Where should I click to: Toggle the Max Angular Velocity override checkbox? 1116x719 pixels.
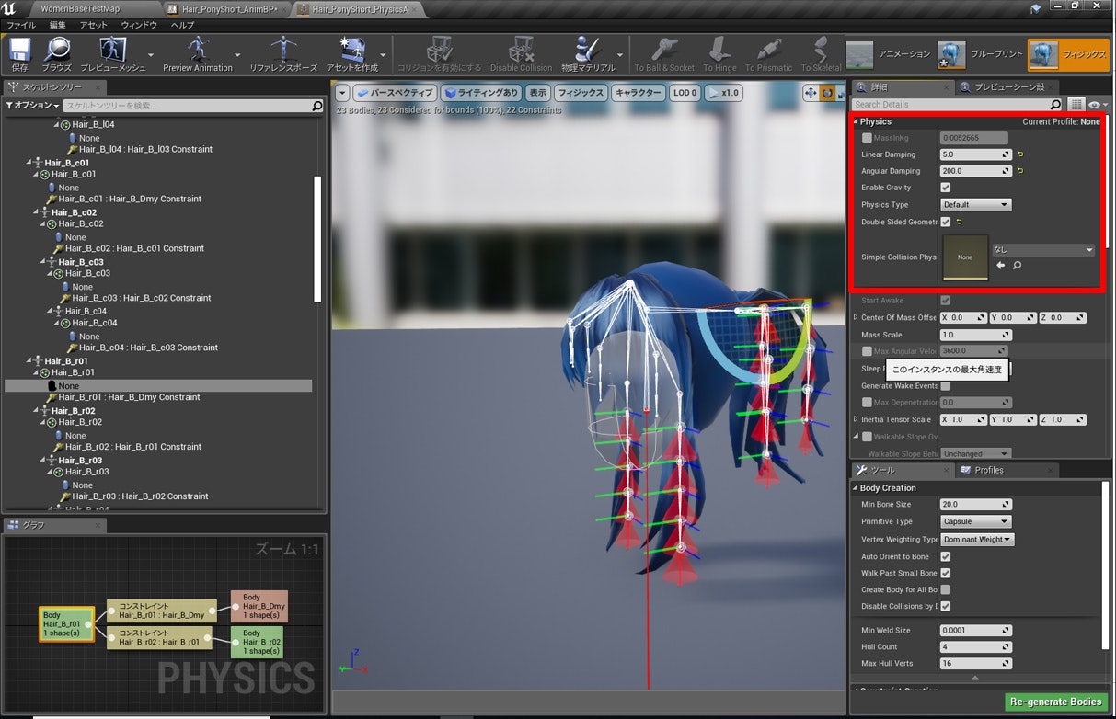866,351
